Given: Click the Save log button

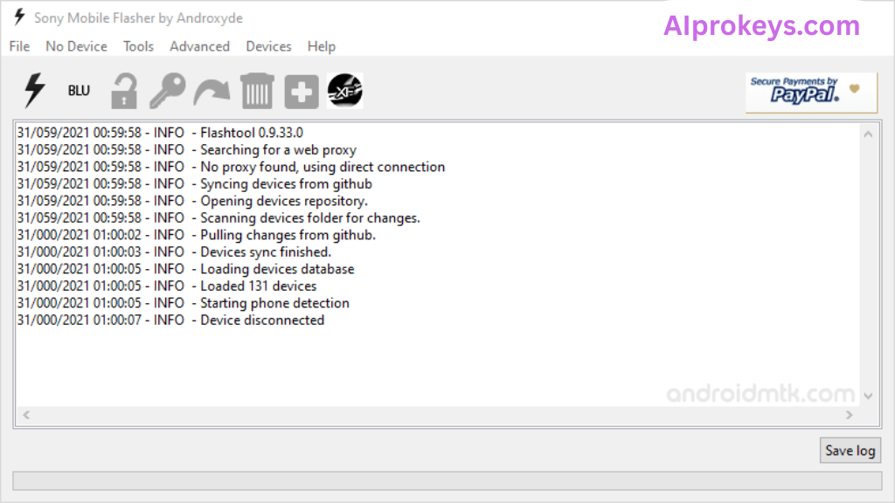Looking at the screenshot, I should click(850, 451).
